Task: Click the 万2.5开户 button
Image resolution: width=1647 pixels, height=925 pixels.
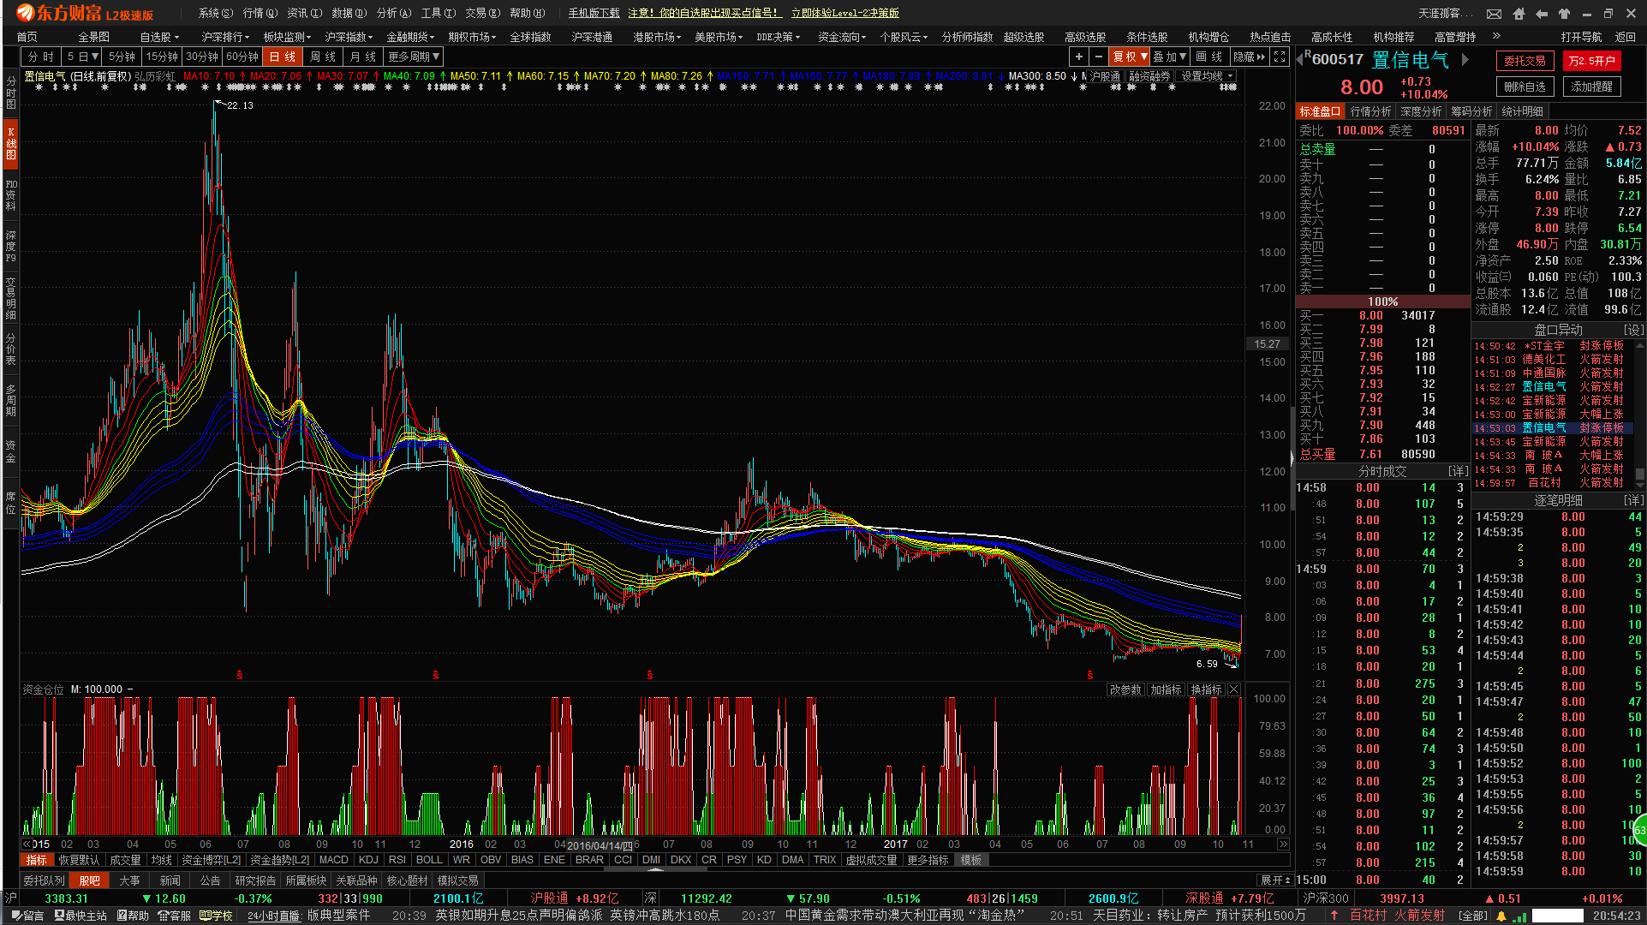Action: [x=1591, y=61]
